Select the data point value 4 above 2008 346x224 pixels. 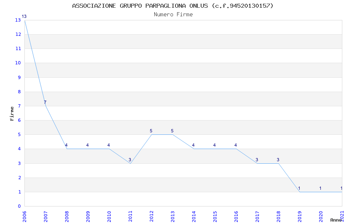[x=66, y=145]
